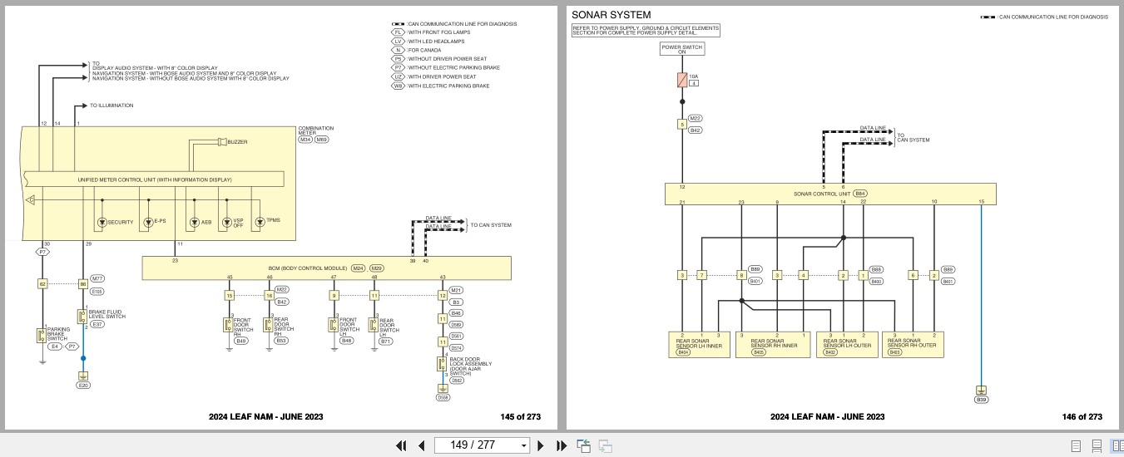The height and width of the screenshot is (457, 1124).
Task: Click the WITHOUT ELECTRIC PARKING BRAKE legend entry
Action: (446, 68)
